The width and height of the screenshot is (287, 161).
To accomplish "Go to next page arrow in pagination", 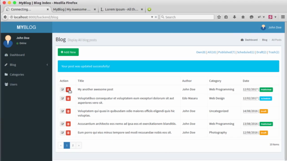I will [x=79, y=145].
